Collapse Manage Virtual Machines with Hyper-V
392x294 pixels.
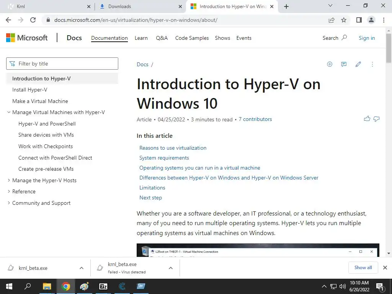click(x=9, y=112)
